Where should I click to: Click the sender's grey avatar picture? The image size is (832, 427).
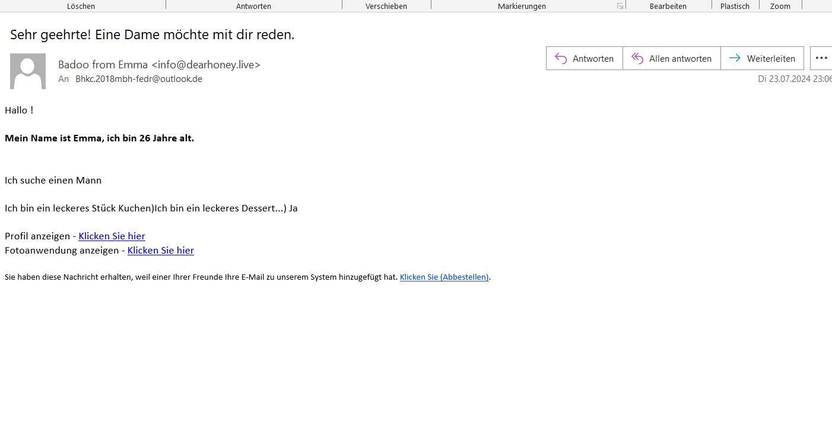point(28,71)
